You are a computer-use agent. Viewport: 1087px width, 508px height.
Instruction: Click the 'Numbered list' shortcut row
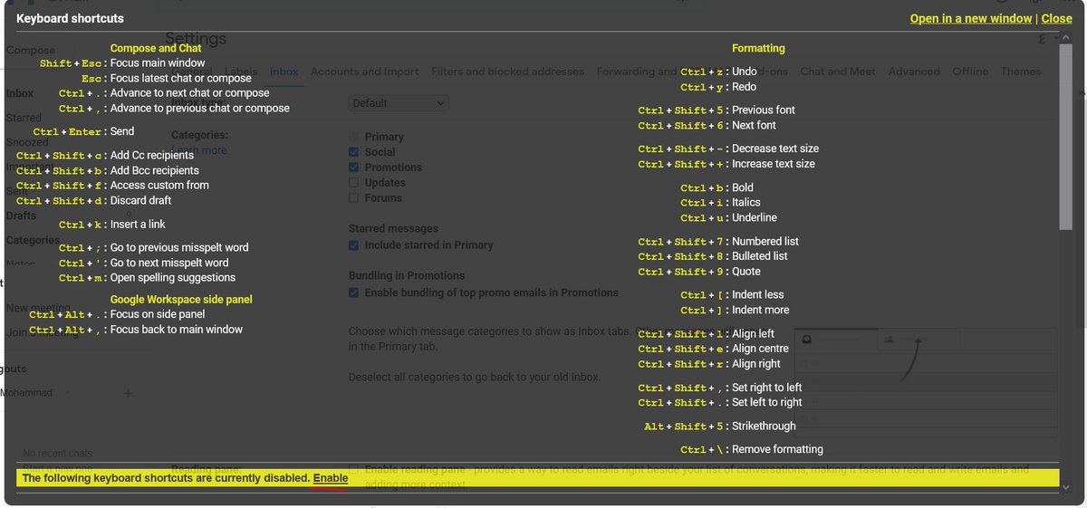pos(718,242)
